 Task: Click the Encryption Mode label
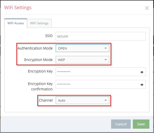[x=38, y=60]
